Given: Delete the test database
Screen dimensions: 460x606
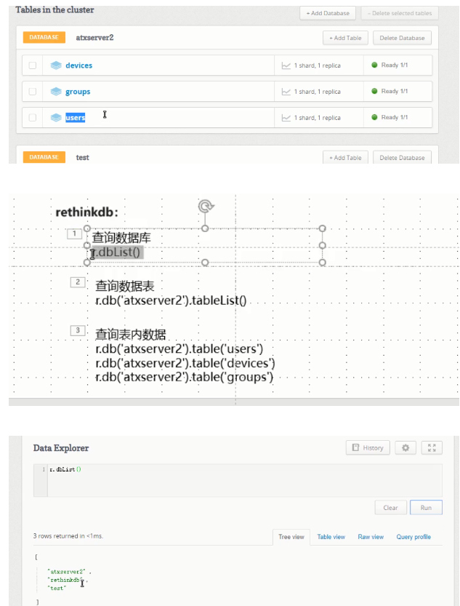Looking at the screenshot, I should coord(402,157).
